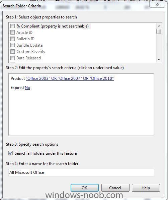Click the scroll up arrow in properties list
The image size is (168, 200).
pos(159,26)
